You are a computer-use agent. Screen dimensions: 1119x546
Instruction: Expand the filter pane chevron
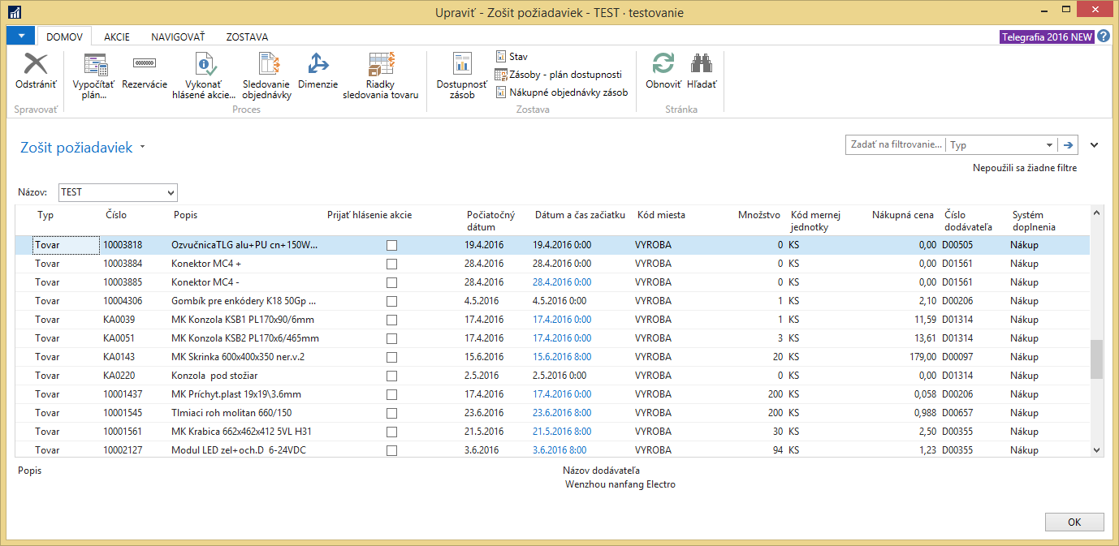[x=1094, y=145]
